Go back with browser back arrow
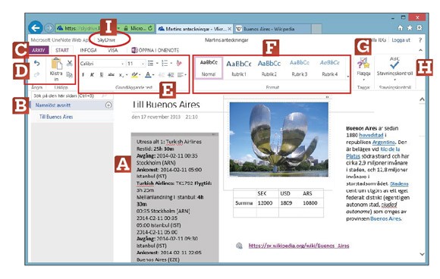440x279 pixels. click(x=36, y=28)
